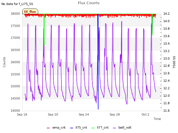Click the 14.2 right axis tick label
Image resolution: width=178 pixels, height=133 pixels.
coord(166,14)
